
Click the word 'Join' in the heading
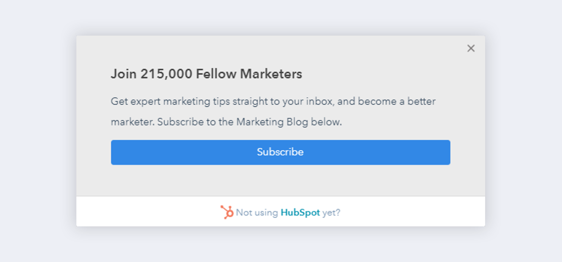(x=124, y=74)
